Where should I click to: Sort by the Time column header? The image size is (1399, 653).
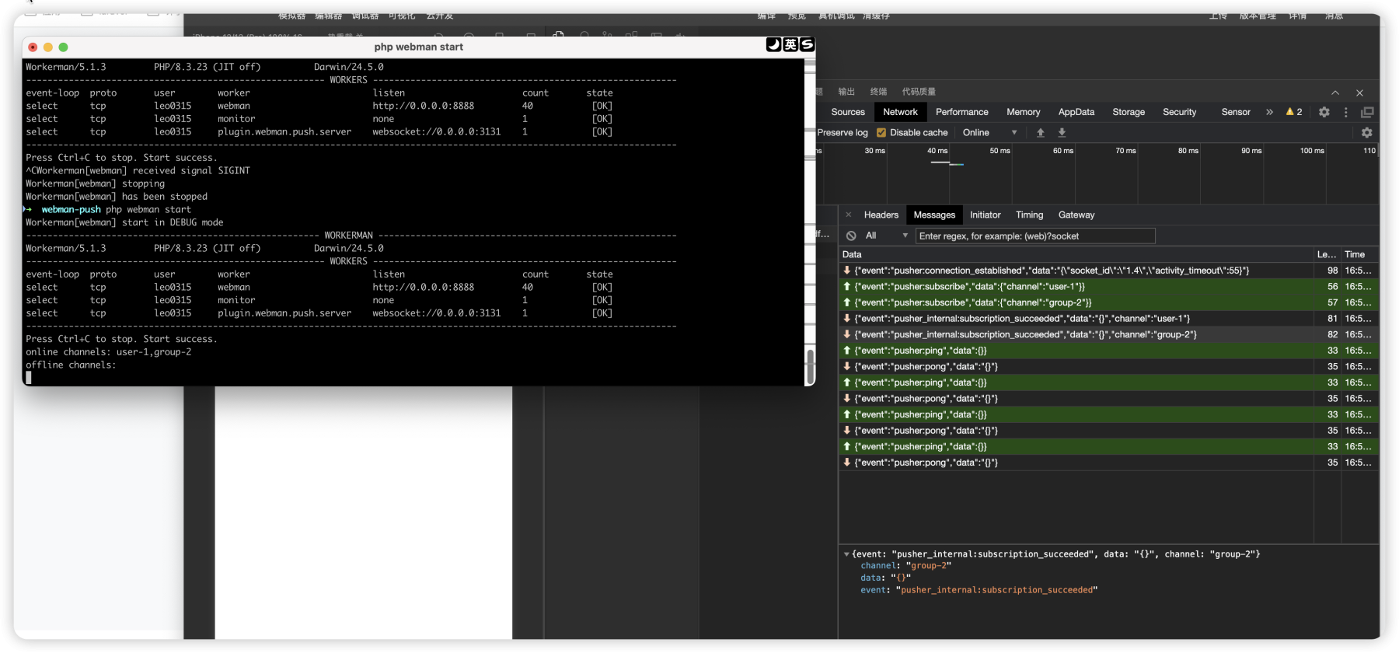(1359, 254)
